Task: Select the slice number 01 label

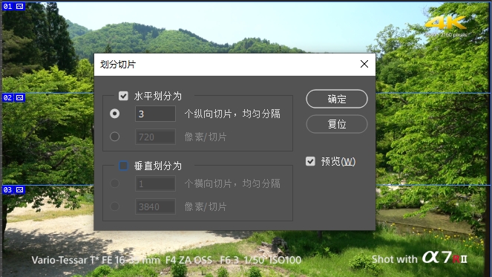Action: (x=8, y=6)
